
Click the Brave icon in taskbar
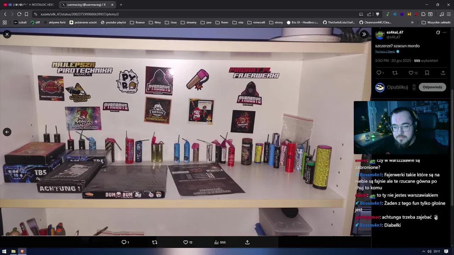[x=22, y=251]
